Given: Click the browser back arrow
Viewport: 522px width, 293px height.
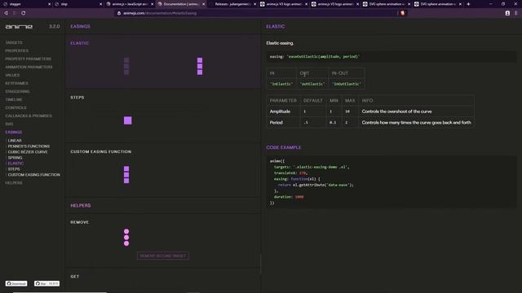Looking at the screenshot, I should [x=6, y=13].
